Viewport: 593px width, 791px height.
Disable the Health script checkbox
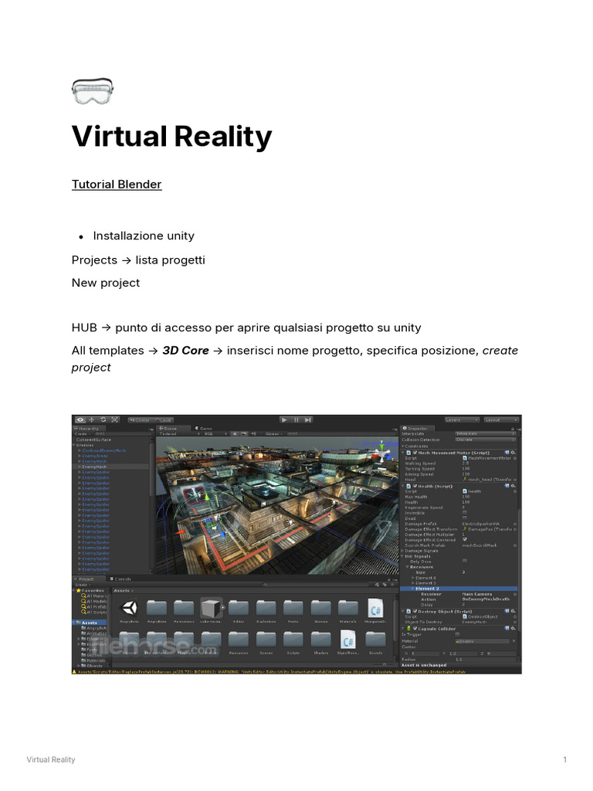pyautogui.click(x=415, y=487)
